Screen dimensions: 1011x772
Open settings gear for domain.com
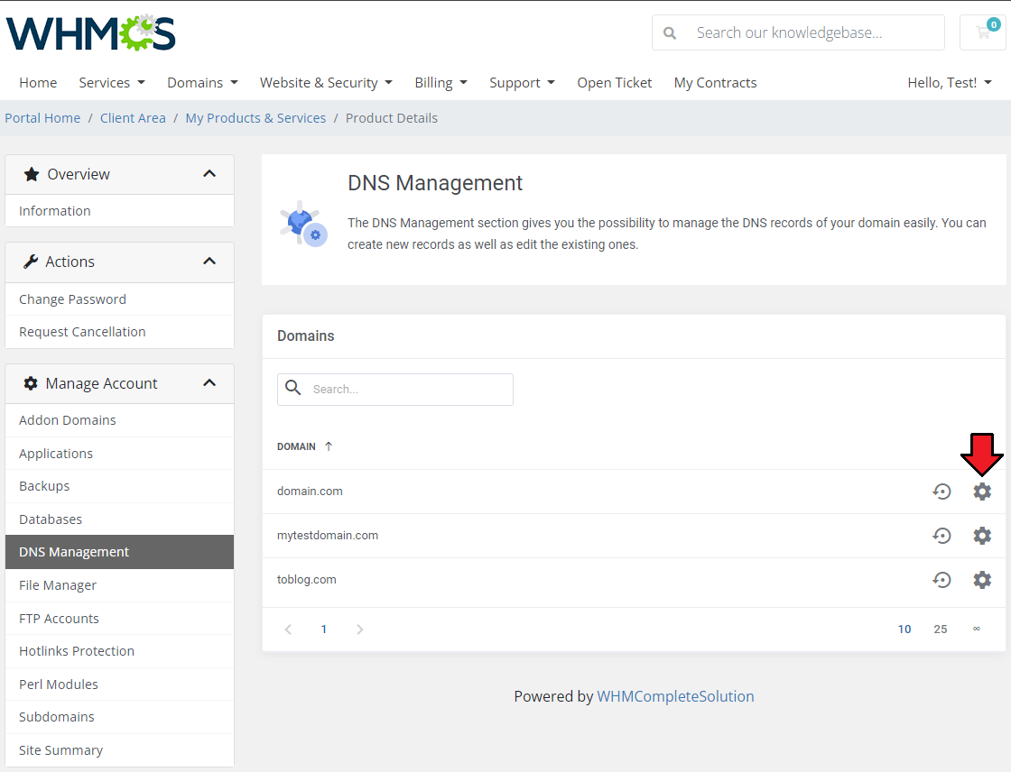pyautogui.click(x=981, y=491)
